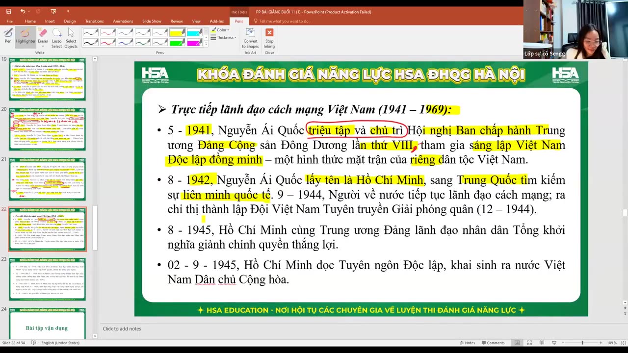
Task: Choose the Lasso Select tool
Action: (57, 38)
